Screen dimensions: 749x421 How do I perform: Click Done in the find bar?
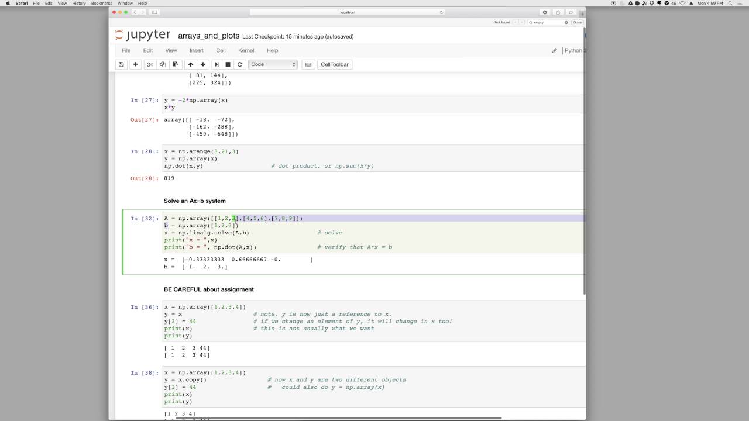click(x=578, y=22)
